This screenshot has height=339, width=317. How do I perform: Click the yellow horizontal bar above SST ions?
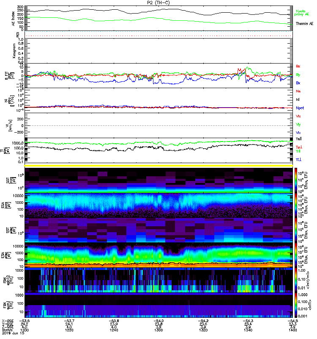pyautogui.click(x=158, y=166)
